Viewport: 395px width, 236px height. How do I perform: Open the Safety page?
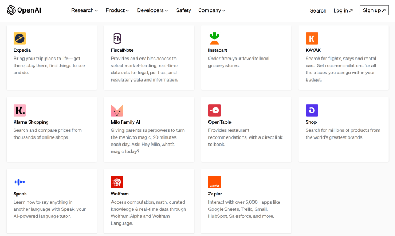pos(183,10)
